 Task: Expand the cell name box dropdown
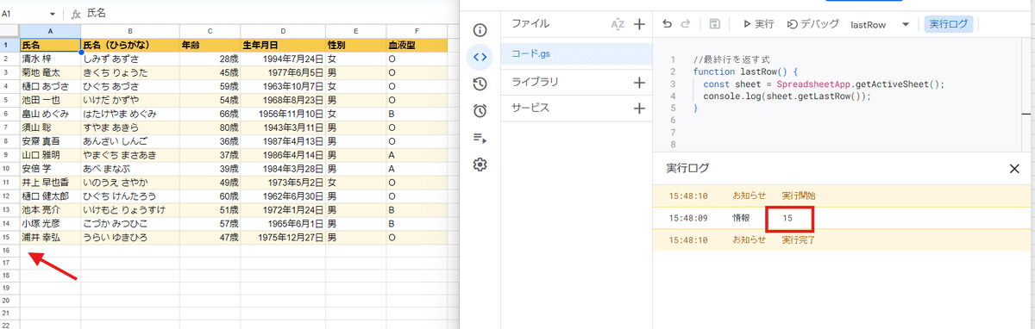tap(53, 14)
